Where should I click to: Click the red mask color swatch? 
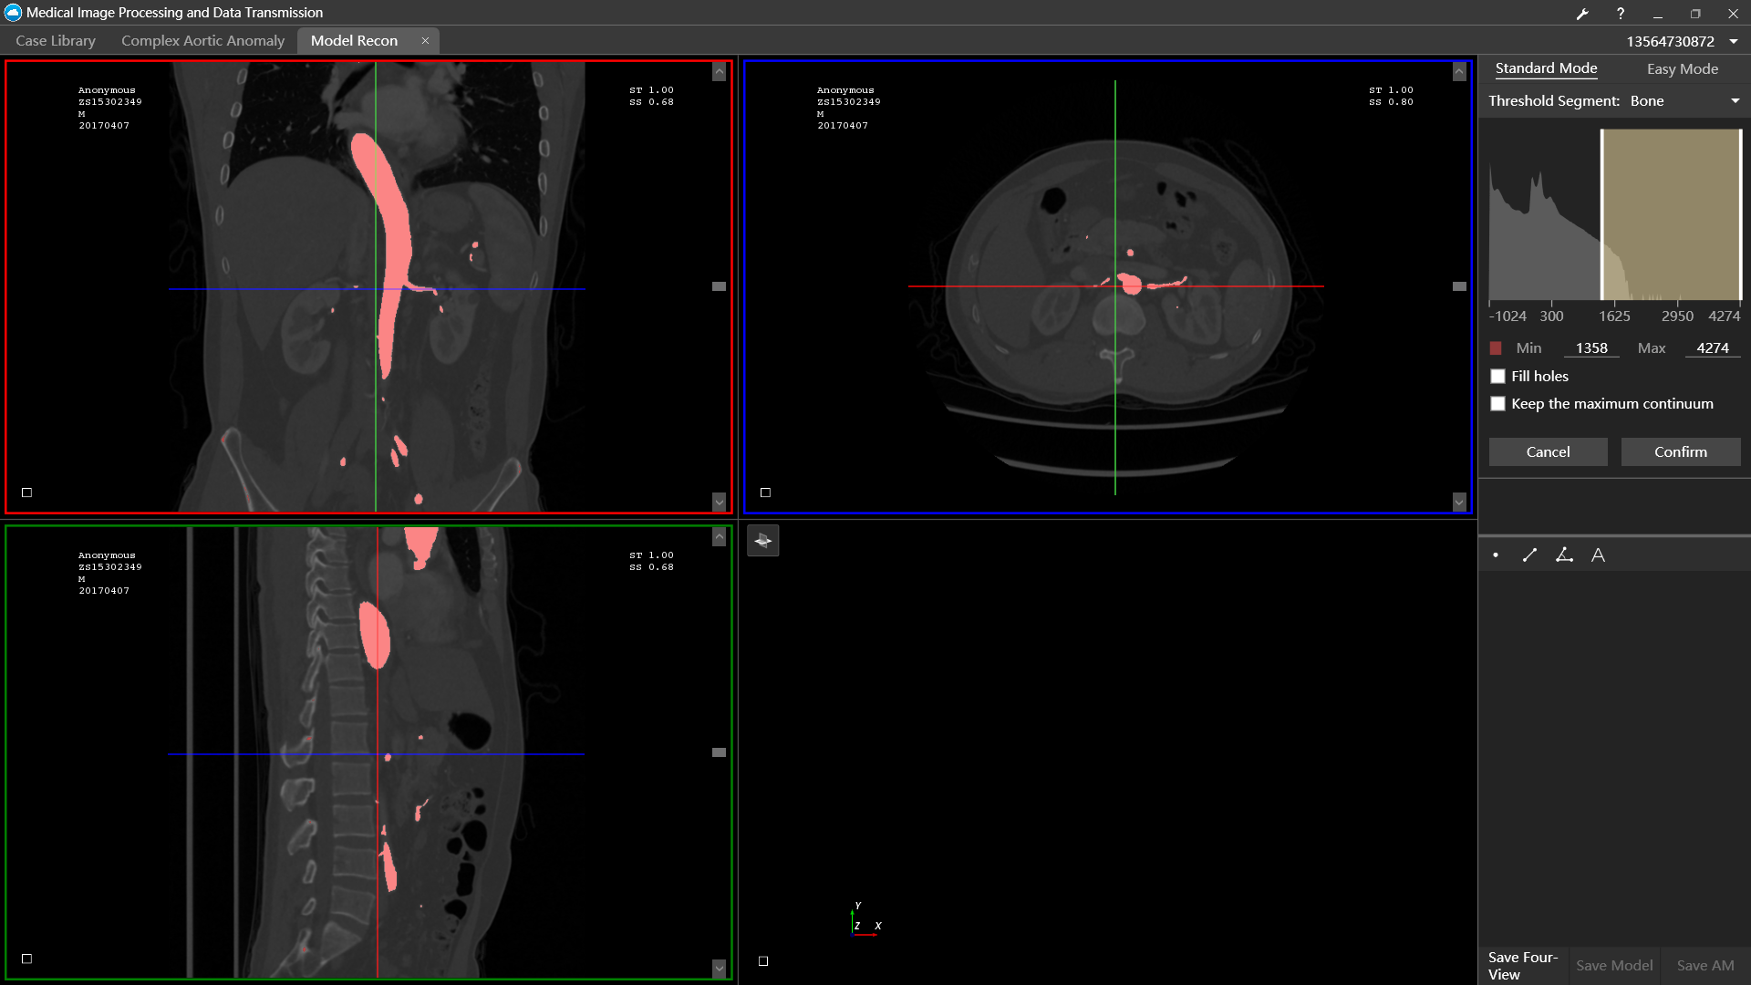1496,348
